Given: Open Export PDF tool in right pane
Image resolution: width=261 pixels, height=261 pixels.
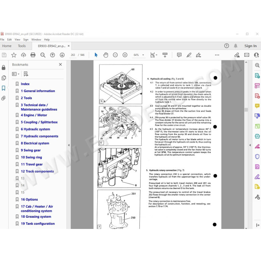Looking at the screenshot, I should [257, 76].
